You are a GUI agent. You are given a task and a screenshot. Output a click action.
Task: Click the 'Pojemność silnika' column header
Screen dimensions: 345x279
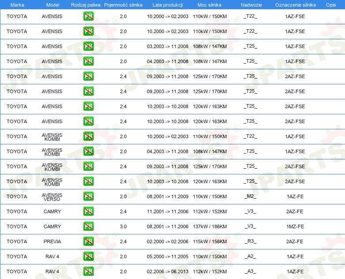[x=123, y=5]
